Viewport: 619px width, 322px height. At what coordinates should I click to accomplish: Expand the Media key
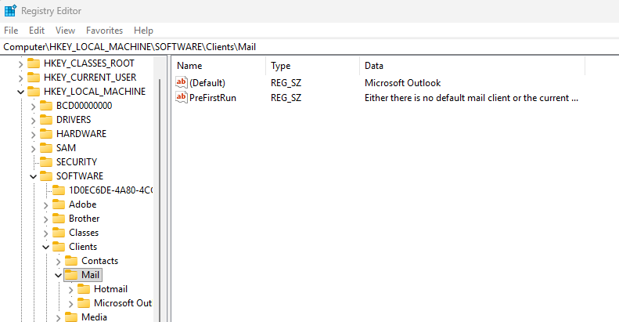click(x=59, y=318)
